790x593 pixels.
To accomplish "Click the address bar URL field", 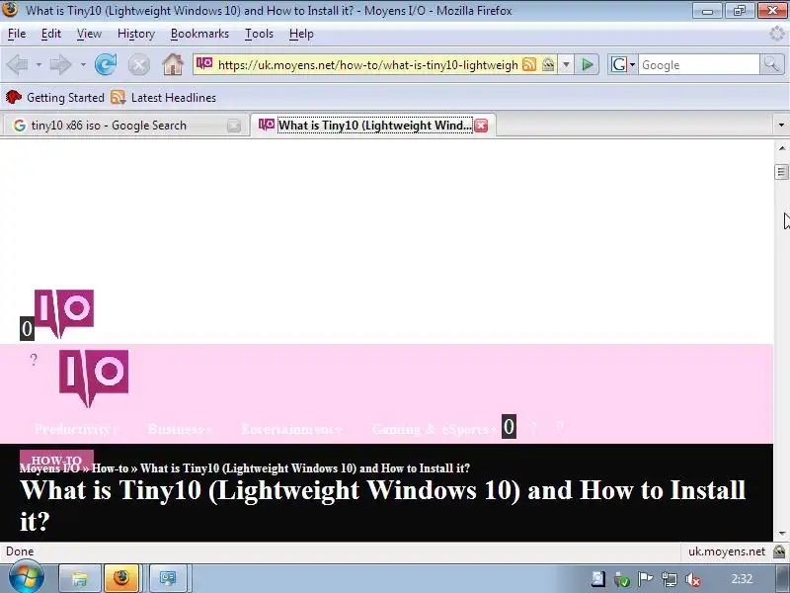I will click(367, 65).
